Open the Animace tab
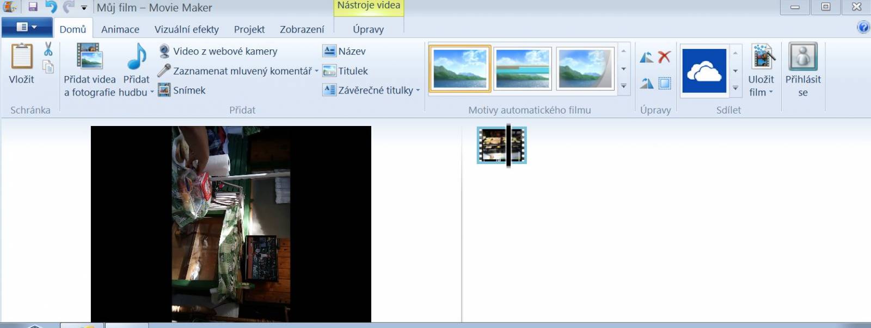Screen dimensions: 871x328 [120, 29]
